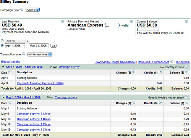Open help icon beside Credits in May table
This screenshot has height=138, width=191.
point(160,103)
